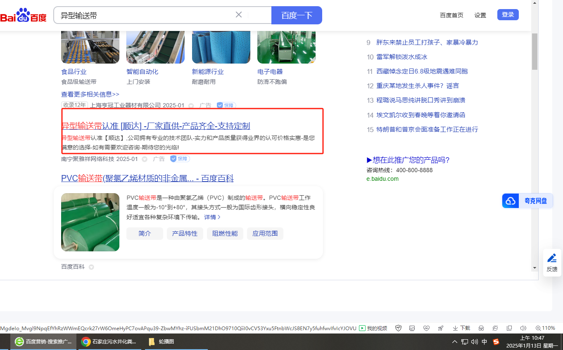Click the 新能源行业 link
Viewport: 563px width, 350px height.
coord(208,72)
